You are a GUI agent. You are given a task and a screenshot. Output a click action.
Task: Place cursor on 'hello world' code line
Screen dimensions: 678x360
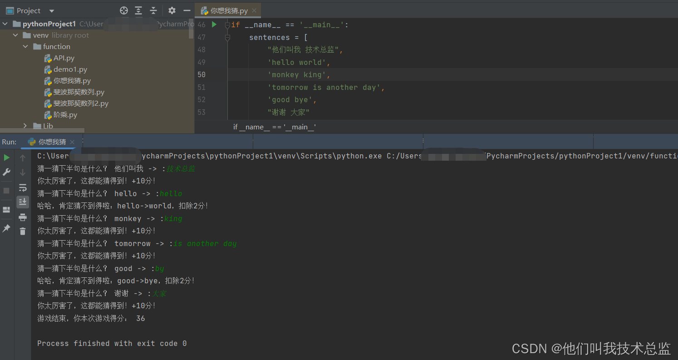299,62
